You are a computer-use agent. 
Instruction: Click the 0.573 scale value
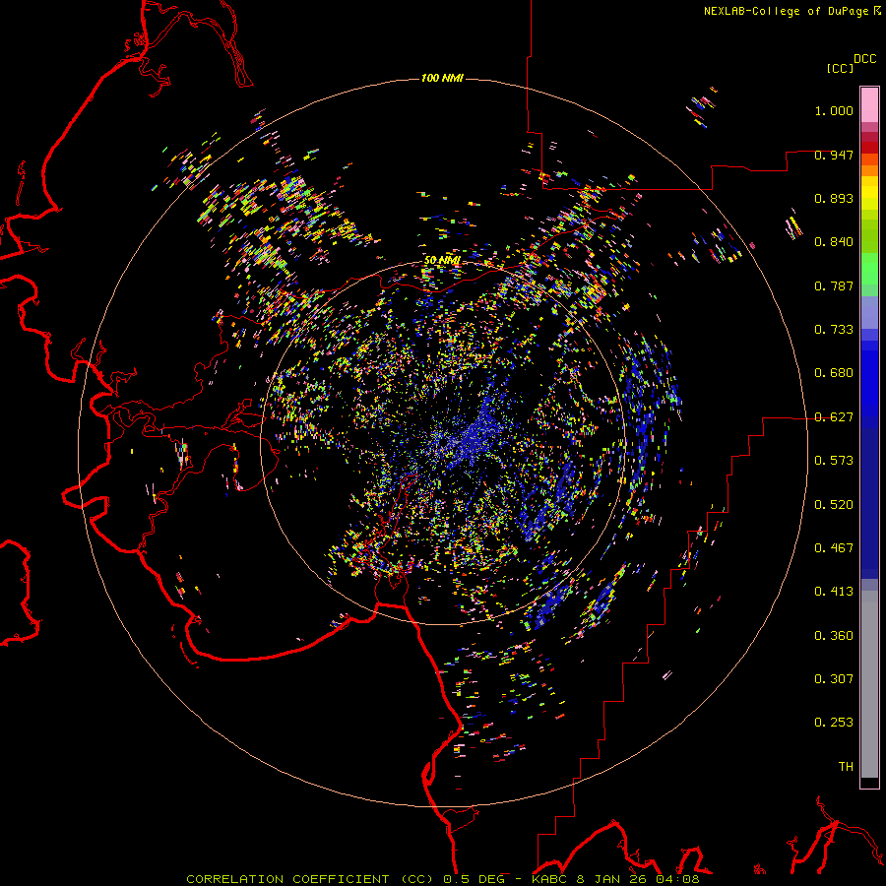[x=834, y=461]
